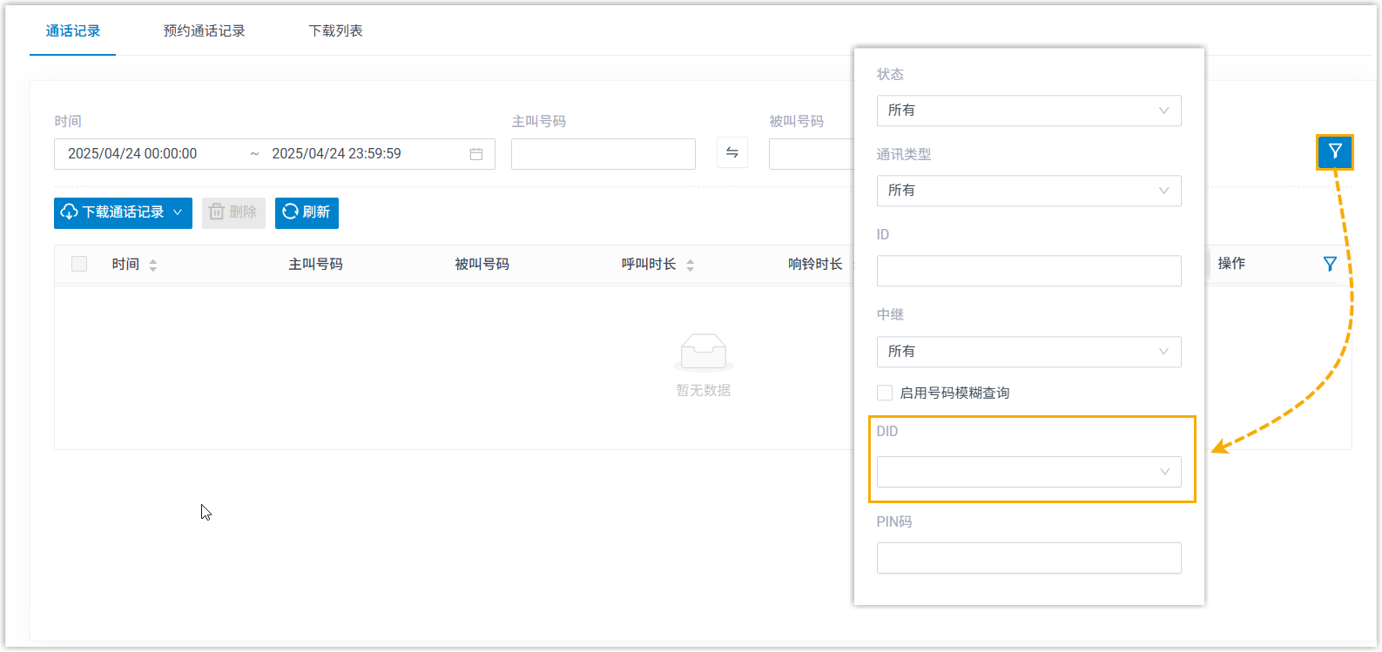Focus the PIN码 input field
This screenshot has height=652, width=1382.
pos(1028,558)
